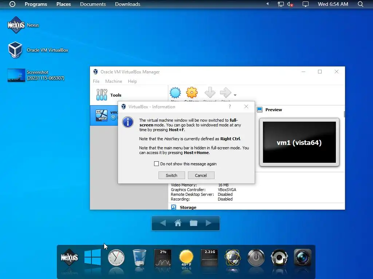Open the Documents menu in top bar
Image resolution: width=373 pixels, height=279 pixels.
93,4
